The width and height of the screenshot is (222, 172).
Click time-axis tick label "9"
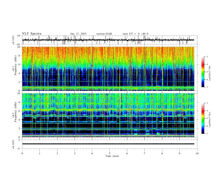point(179,153)
